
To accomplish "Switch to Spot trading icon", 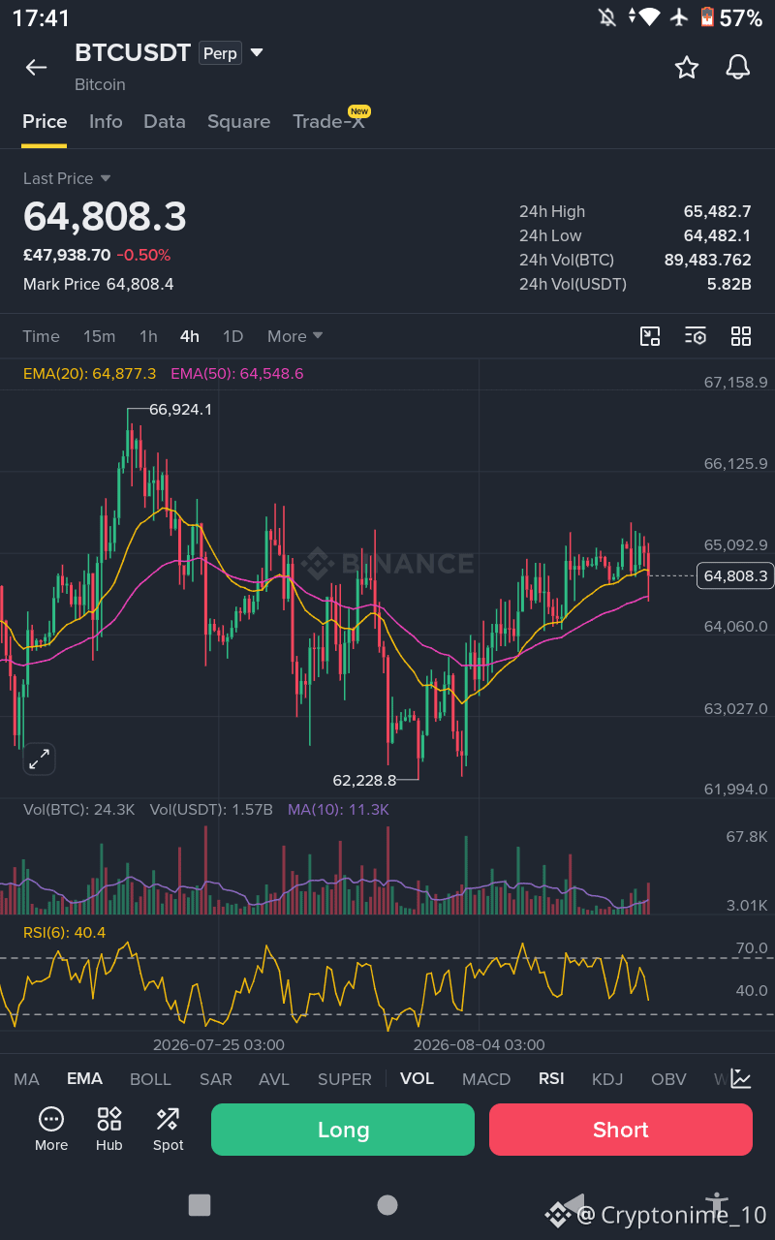I will pos(168,1130).
